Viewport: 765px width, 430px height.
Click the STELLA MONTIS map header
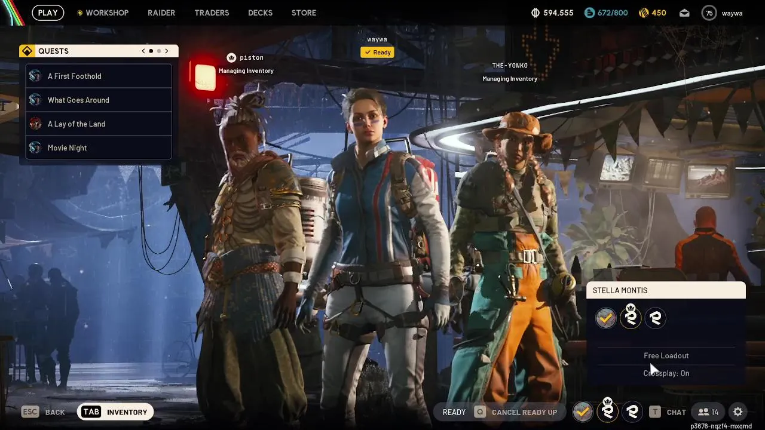pyautogui.click(x=666, y=290)
